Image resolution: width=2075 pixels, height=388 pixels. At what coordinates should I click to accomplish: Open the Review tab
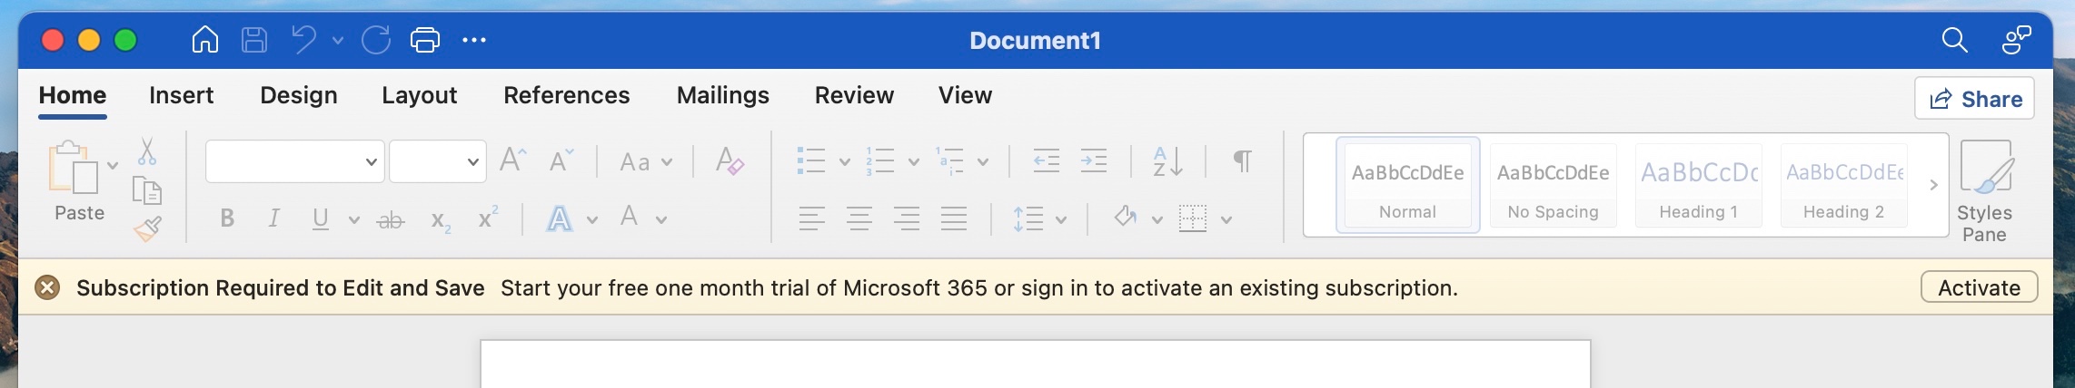[x=854, y=95]
